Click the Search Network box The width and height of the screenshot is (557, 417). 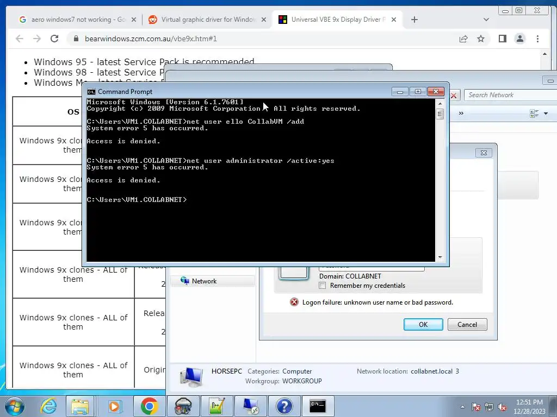pos(510,95)
